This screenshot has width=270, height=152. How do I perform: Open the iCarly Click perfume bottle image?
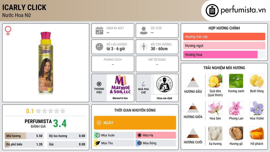[46, 63]
